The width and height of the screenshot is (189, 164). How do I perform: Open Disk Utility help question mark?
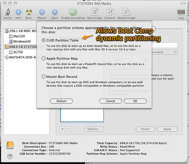coord(10,156)
